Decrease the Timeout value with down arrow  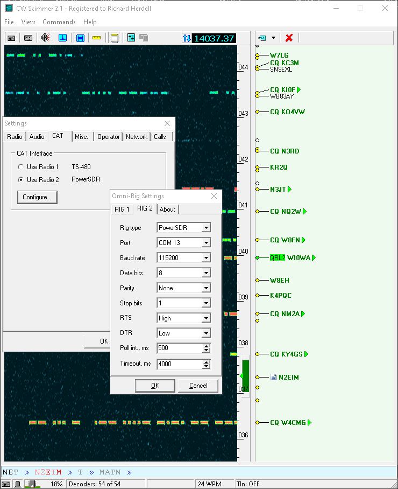206,366
